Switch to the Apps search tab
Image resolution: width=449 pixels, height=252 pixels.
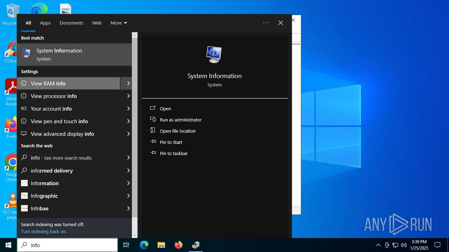click(45, 23)
